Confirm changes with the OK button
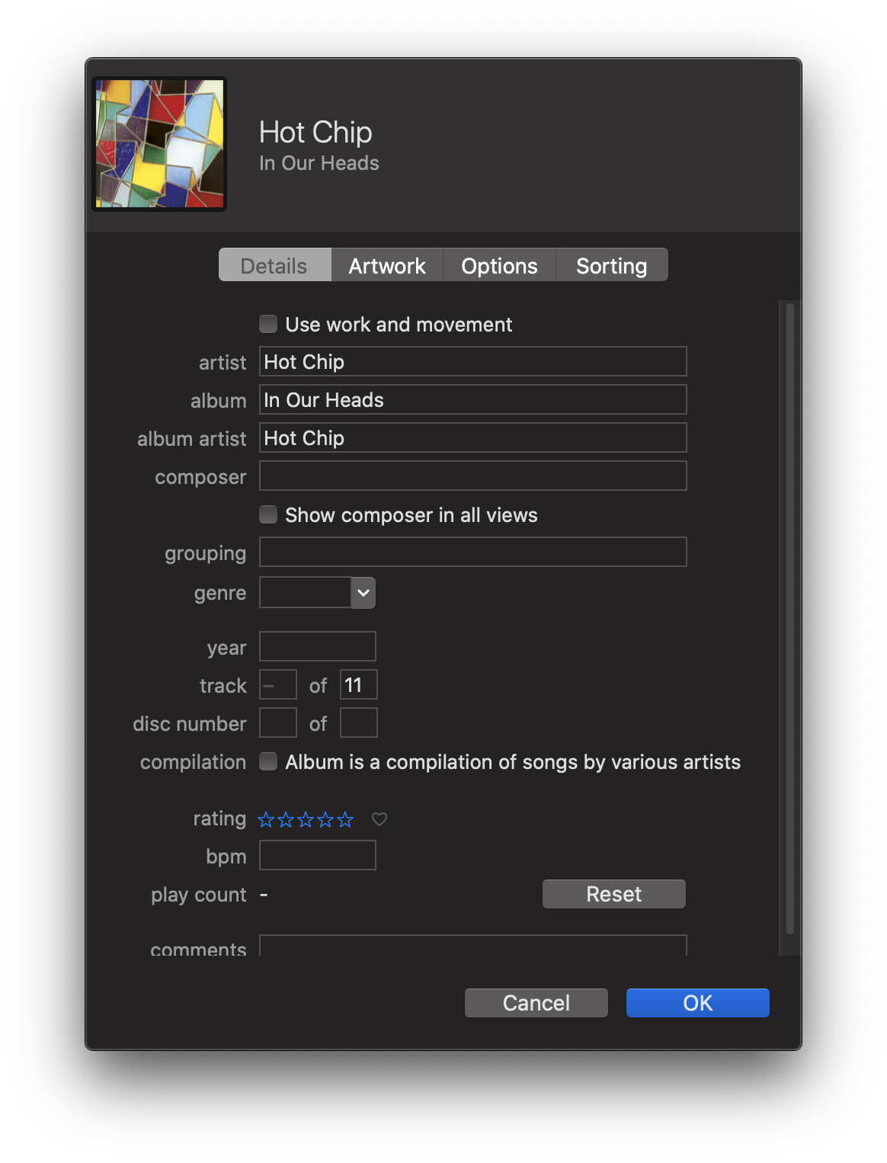Screen dimensions: 887x1163 click(x=698, y=1003)
